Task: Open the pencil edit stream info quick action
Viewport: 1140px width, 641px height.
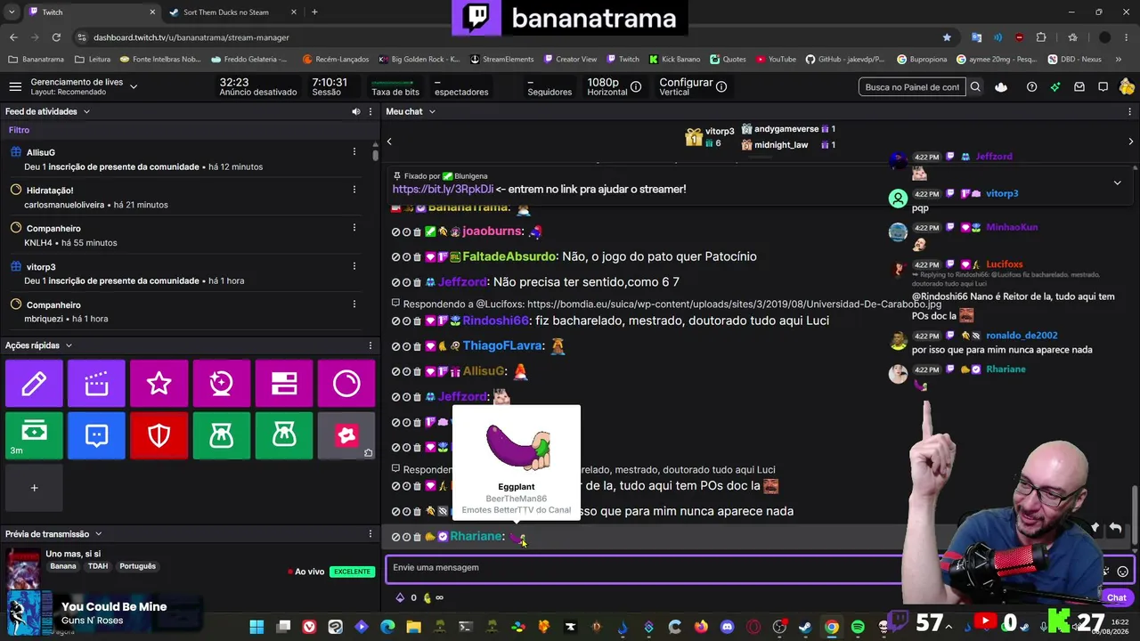Action: [34, 384]
